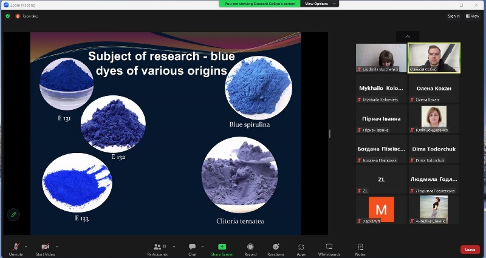
Task: Open Whiteboards from the toolbar
Action: (329, 248)
